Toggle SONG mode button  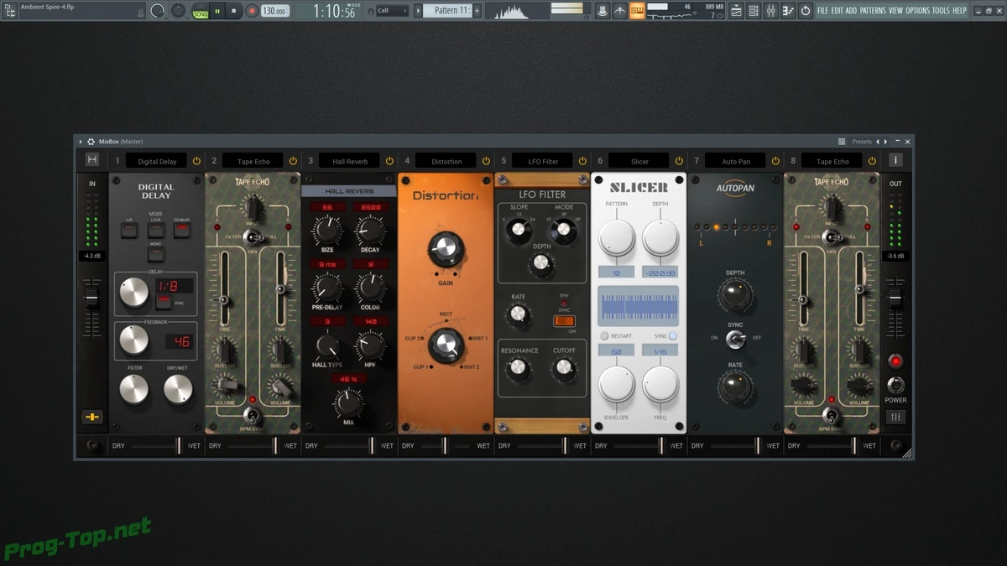pyautogui.click(x=201, y=13)
